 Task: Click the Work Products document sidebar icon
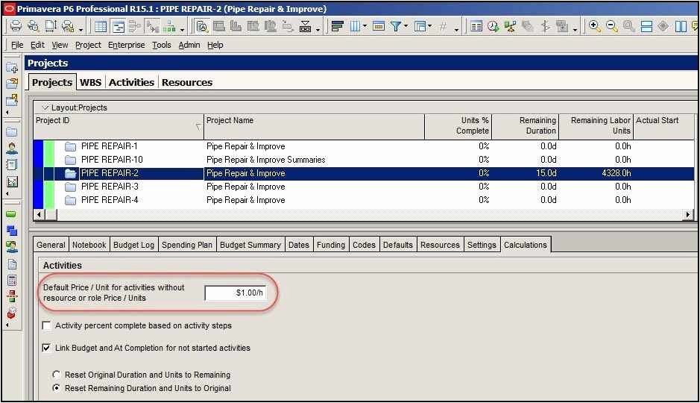(x=12, y=263)
